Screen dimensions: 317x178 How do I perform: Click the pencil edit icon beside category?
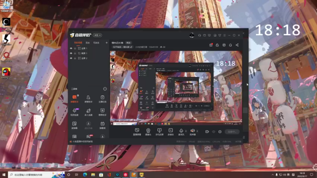[x=131, y=47]
